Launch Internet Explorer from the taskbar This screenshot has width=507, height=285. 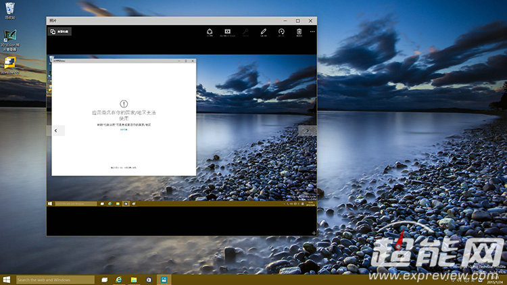[119, 280]
